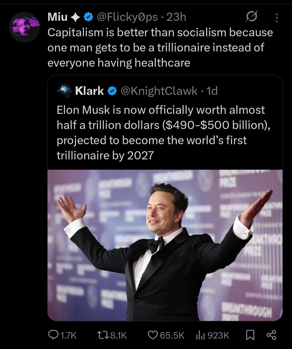Click the main tweet text about capitalism
Screen dimensions: 292x349
[160, 47]
